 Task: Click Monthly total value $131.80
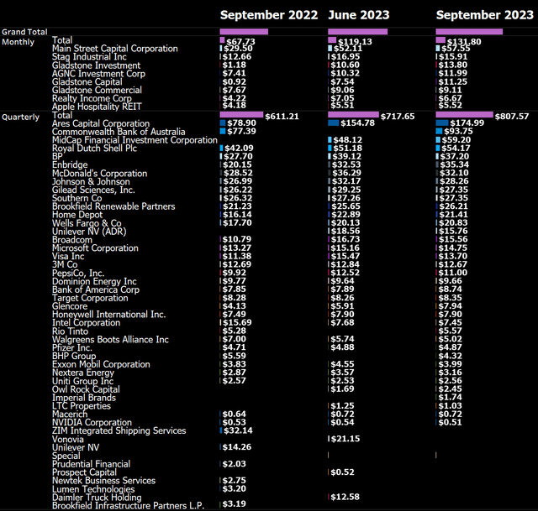tap(464, 41)
